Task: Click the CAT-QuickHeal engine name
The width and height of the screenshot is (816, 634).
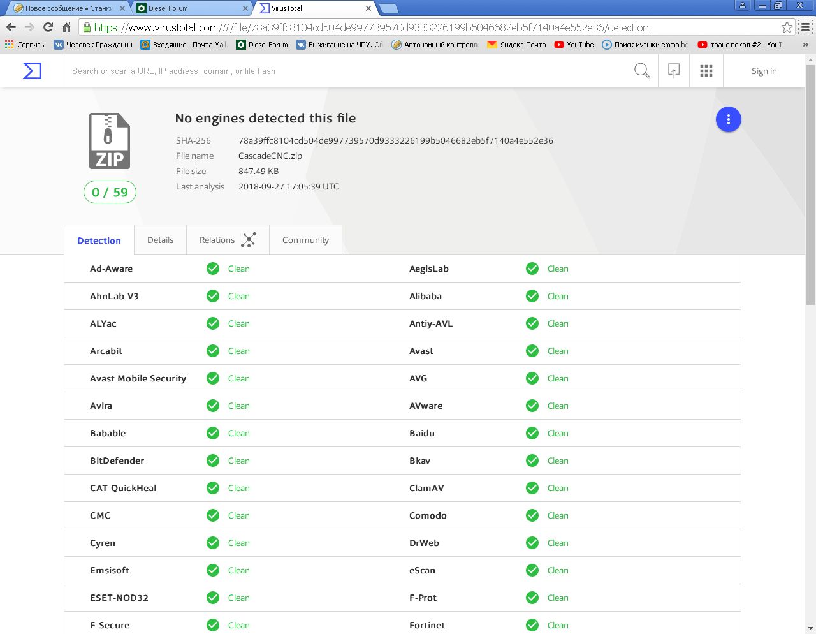Action: [123, 488]
